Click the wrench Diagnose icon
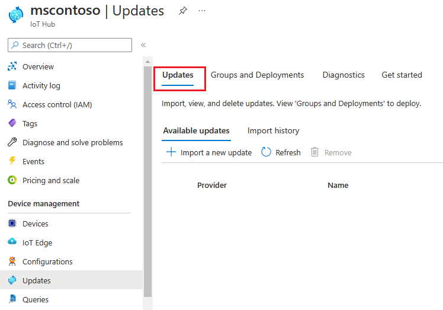Viewport: 443px width, 310px height. (x=12, y=142)
